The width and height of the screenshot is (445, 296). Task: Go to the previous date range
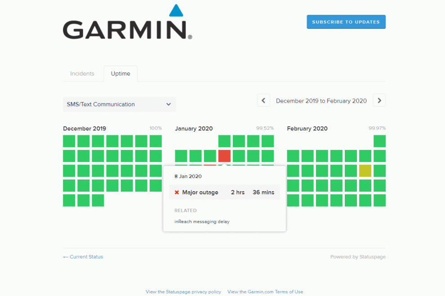coord(263,100)
